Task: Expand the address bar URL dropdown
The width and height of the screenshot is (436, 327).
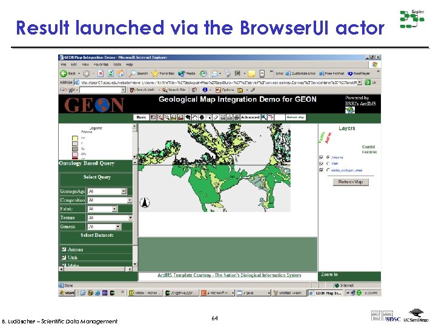Action: coord(360,82)
